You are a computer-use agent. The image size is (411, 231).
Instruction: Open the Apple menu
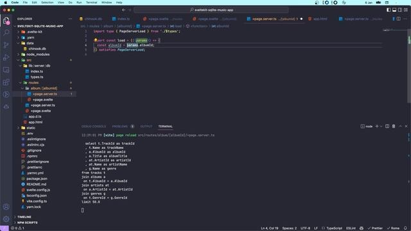pyautogui.click(x=6, y=3)
